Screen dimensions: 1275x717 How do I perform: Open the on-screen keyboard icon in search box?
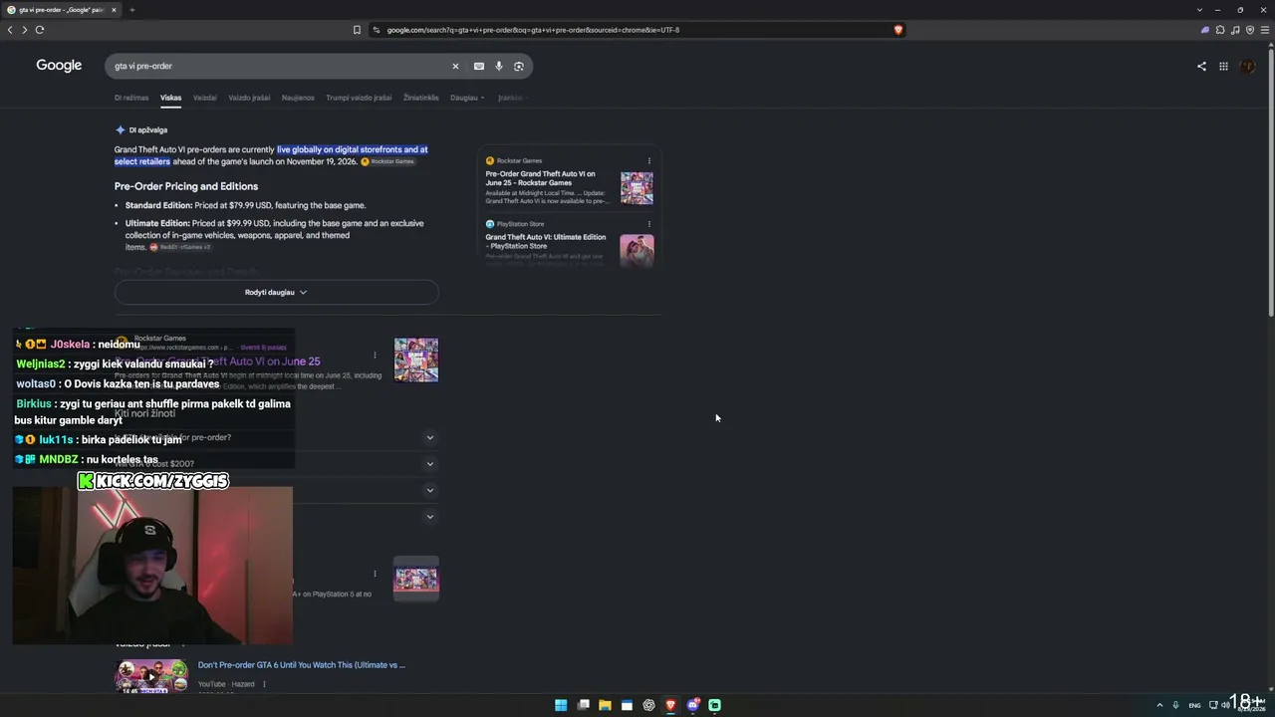pyautogui.click(x=479, y=66)
